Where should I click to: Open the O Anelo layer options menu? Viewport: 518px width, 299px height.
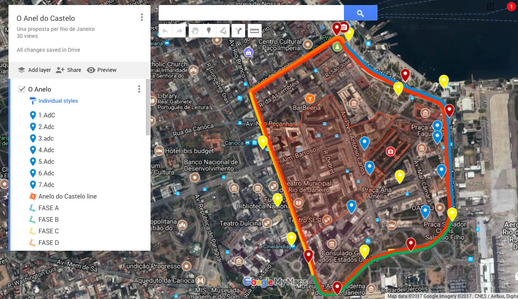[x=139, y=89]
